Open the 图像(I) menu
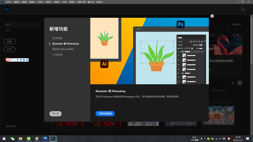The width and height of the screenshot is (253, 142). [x=25, y=2]
